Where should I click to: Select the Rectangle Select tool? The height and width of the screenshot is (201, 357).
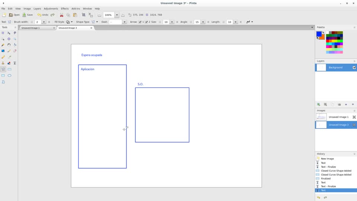[3, 33]
